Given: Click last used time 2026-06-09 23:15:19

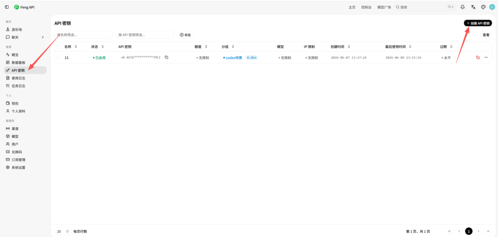Looking at the screenshot, I should (403, 58).
